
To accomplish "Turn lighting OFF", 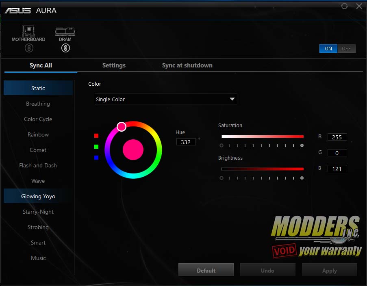I will [346, 48].
